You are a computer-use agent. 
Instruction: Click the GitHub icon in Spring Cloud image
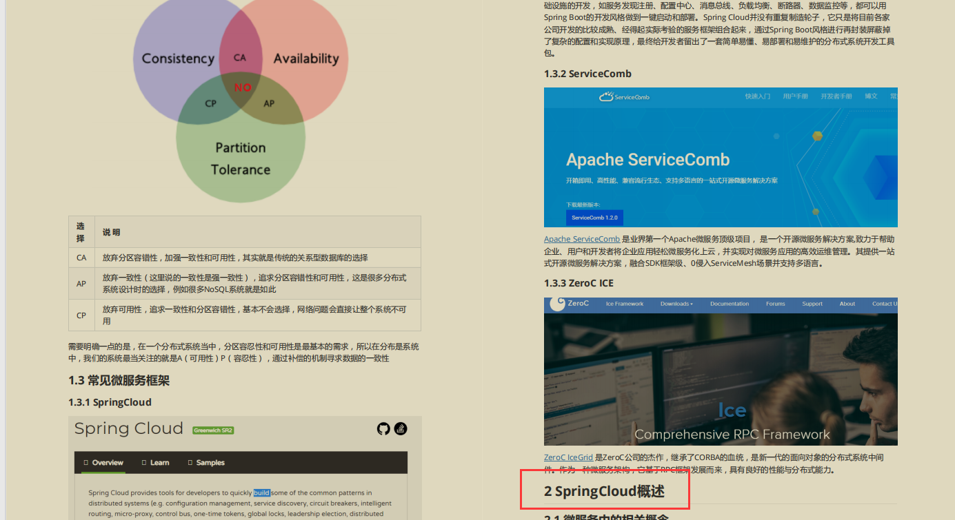[x=383, y=428]
